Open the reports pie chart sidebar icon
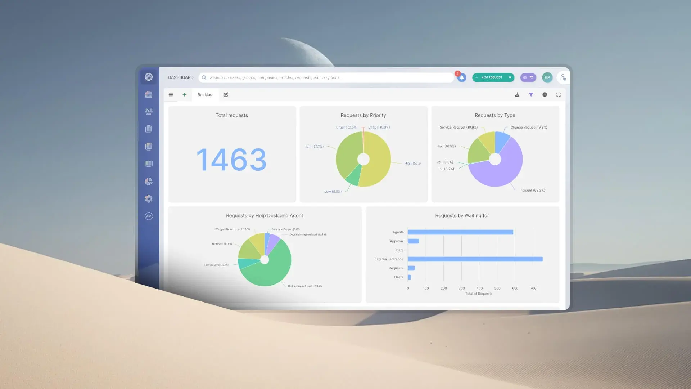 pyautogui.click(x=149, y=181)
